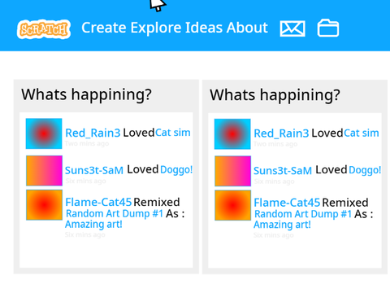Open Amazing art! link in right panel
Viewport: 390px width, 293px height.
click(282, 225)
